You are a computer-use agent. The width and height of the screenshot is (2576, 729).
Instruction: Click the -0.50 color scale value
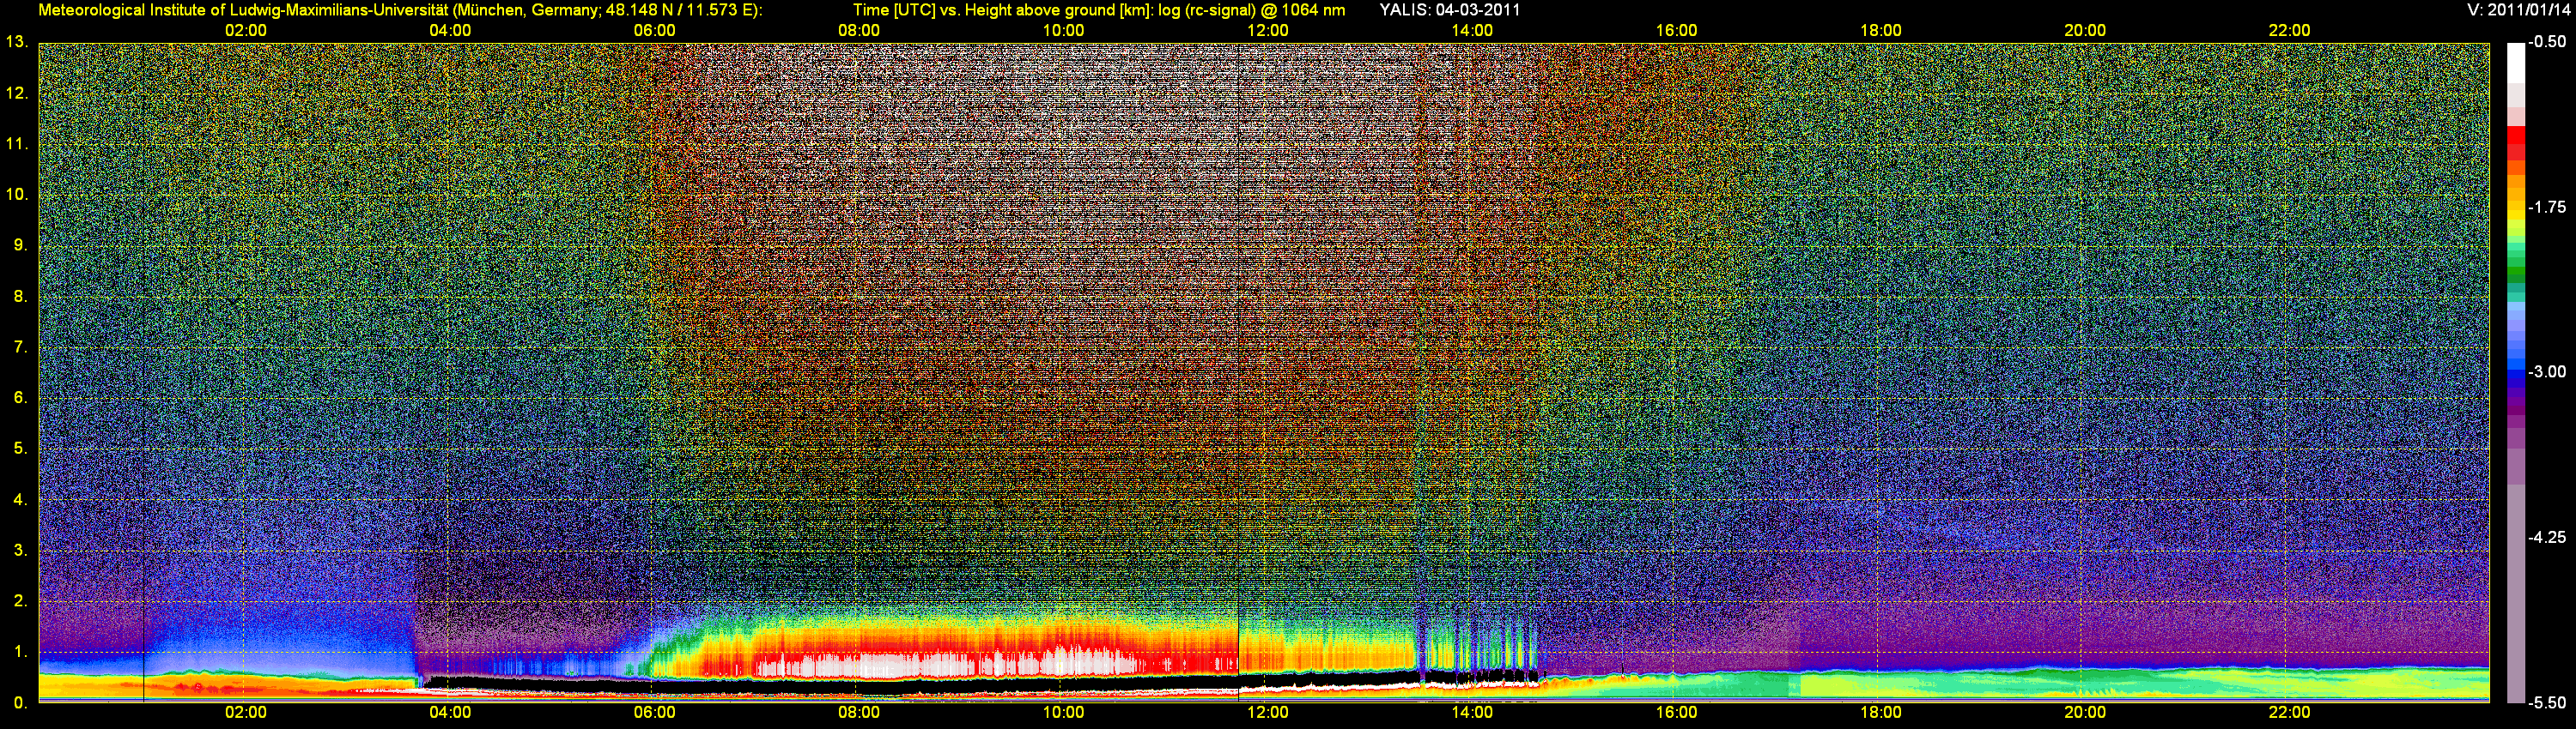[2547, 42]
